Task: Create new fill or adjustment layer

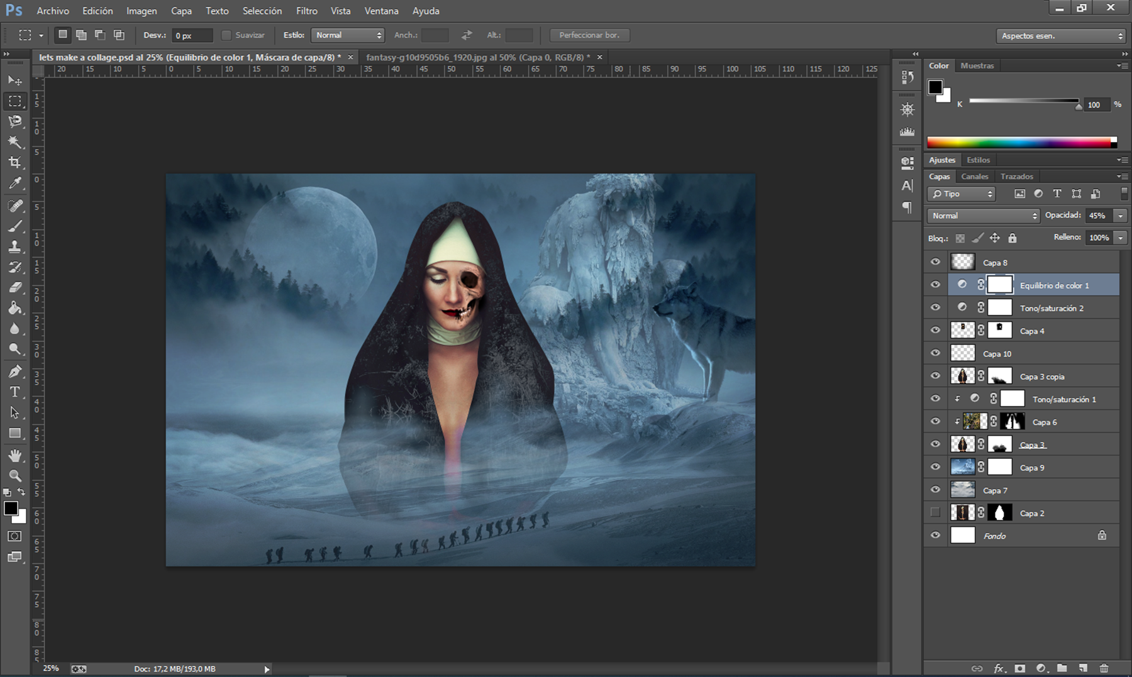Action: pyautogui.click(x=1041, y=668)
